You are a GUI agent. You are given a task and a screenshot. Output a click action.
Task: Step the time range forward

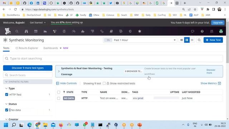[x=192, y=40]
